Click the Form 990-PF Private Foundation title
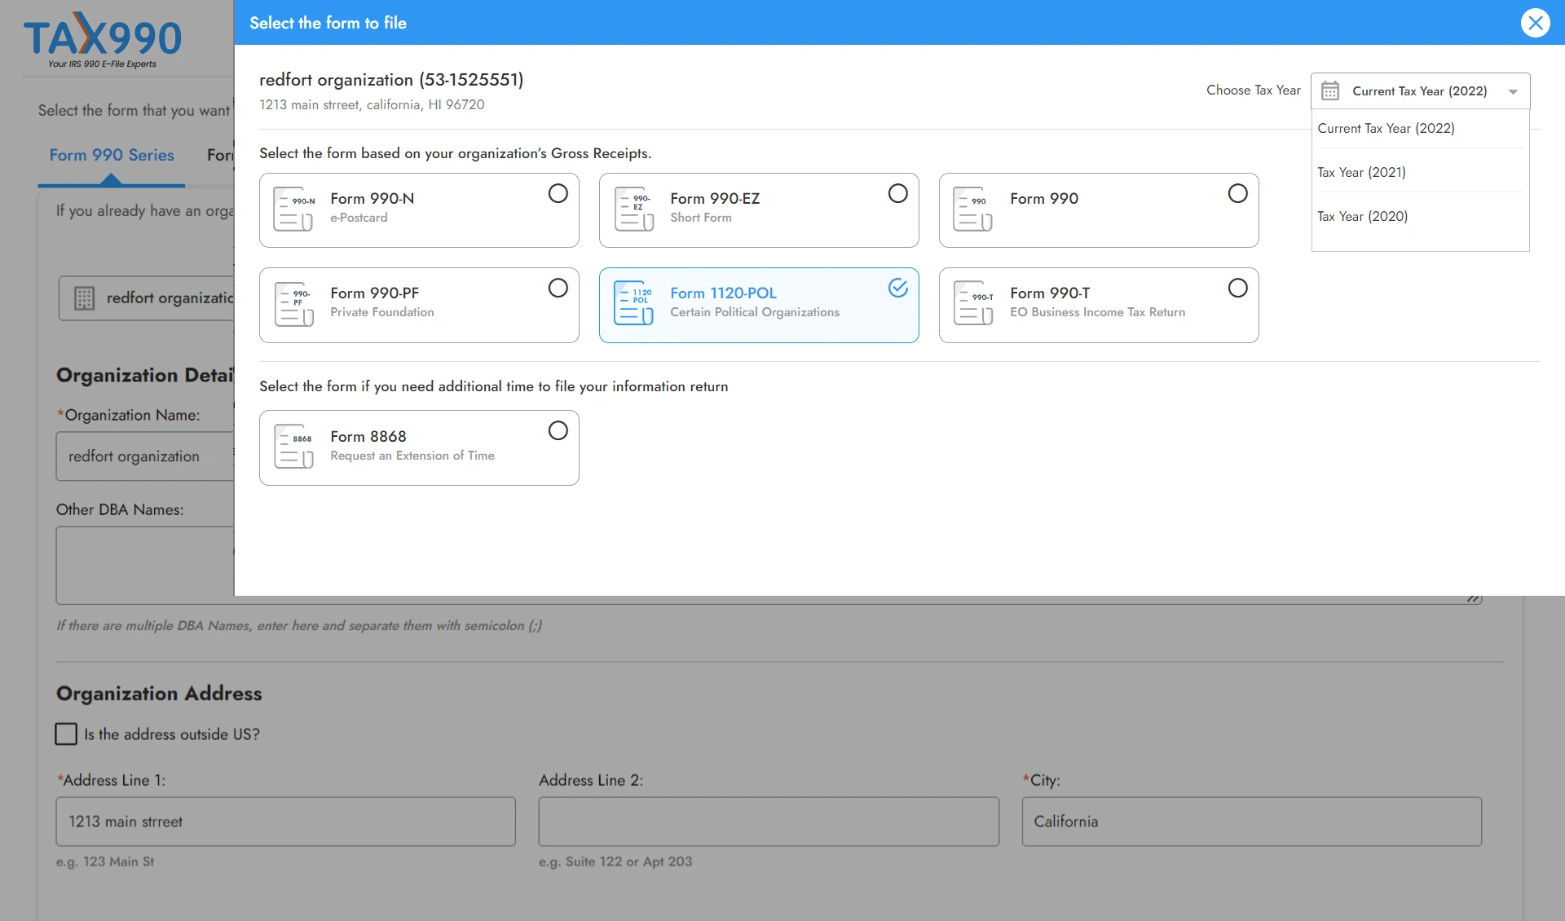The image size is (1565, 921). (374, 293)
